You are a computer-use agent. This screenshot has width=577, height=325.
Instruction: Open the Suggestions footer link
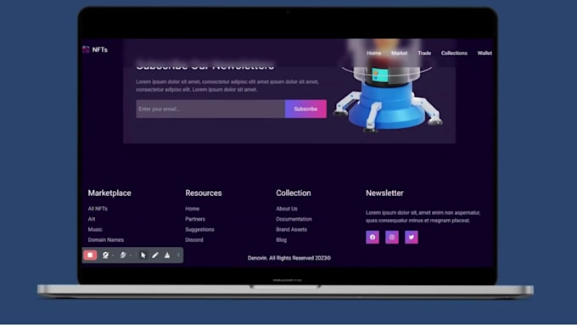coord(199,229)
